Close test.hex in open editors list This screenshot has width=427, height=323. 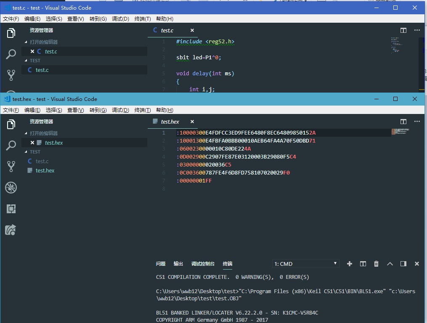pos(32,143)
